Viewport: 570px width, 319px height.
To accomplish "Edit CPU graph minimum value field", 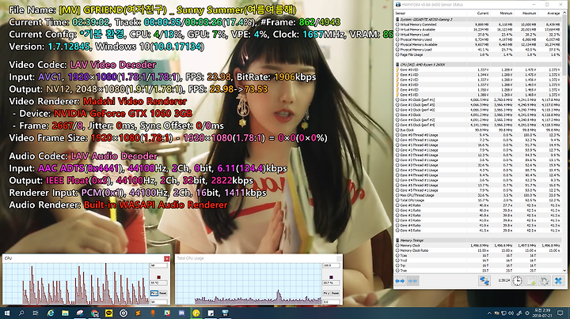I will [x=159, y=302].
